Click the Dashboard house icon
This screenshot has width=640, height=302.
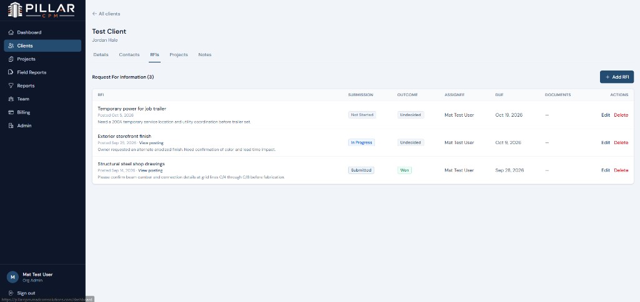tap(11, 32)
